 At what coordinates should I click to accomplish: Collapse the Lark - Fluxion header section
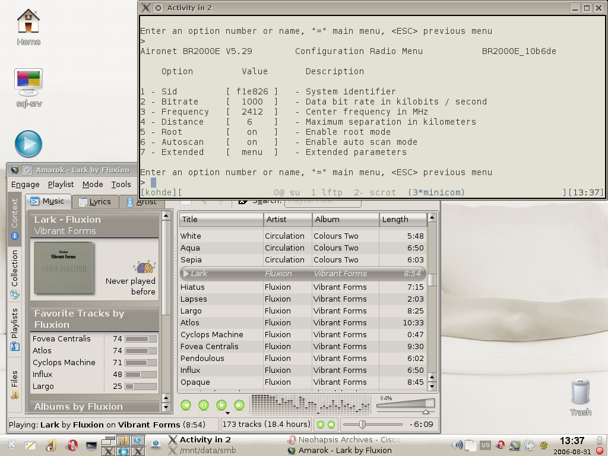pyautogui.click(x=94, y=225)
